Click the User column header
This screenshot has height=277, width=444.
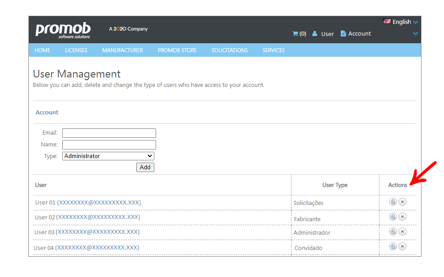tap(41, 185)
